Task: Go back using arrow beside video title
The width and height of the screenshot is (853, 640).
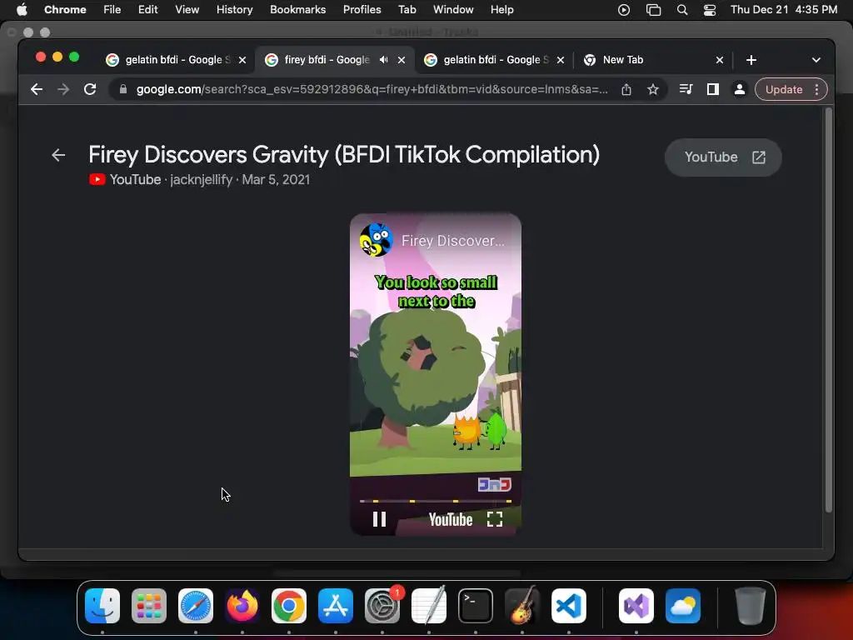Action: point(58,155)
